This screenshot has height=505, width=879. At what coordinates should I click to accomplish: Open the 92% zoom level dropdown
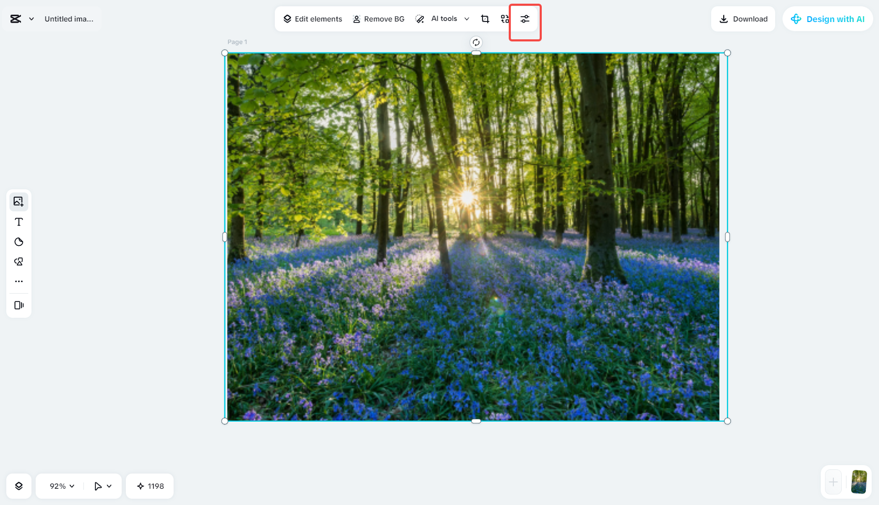tap(62, 486)
